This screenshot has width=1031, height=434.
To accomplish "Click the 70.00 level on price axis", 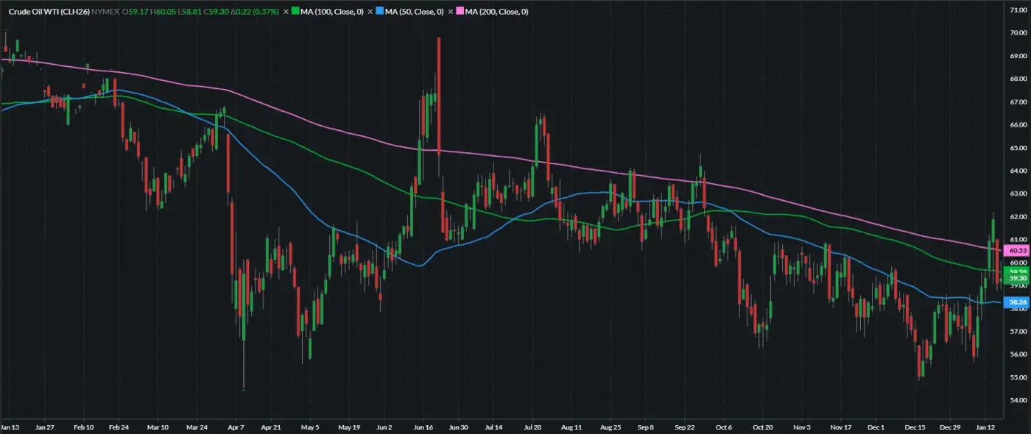I will point(1018,33).
